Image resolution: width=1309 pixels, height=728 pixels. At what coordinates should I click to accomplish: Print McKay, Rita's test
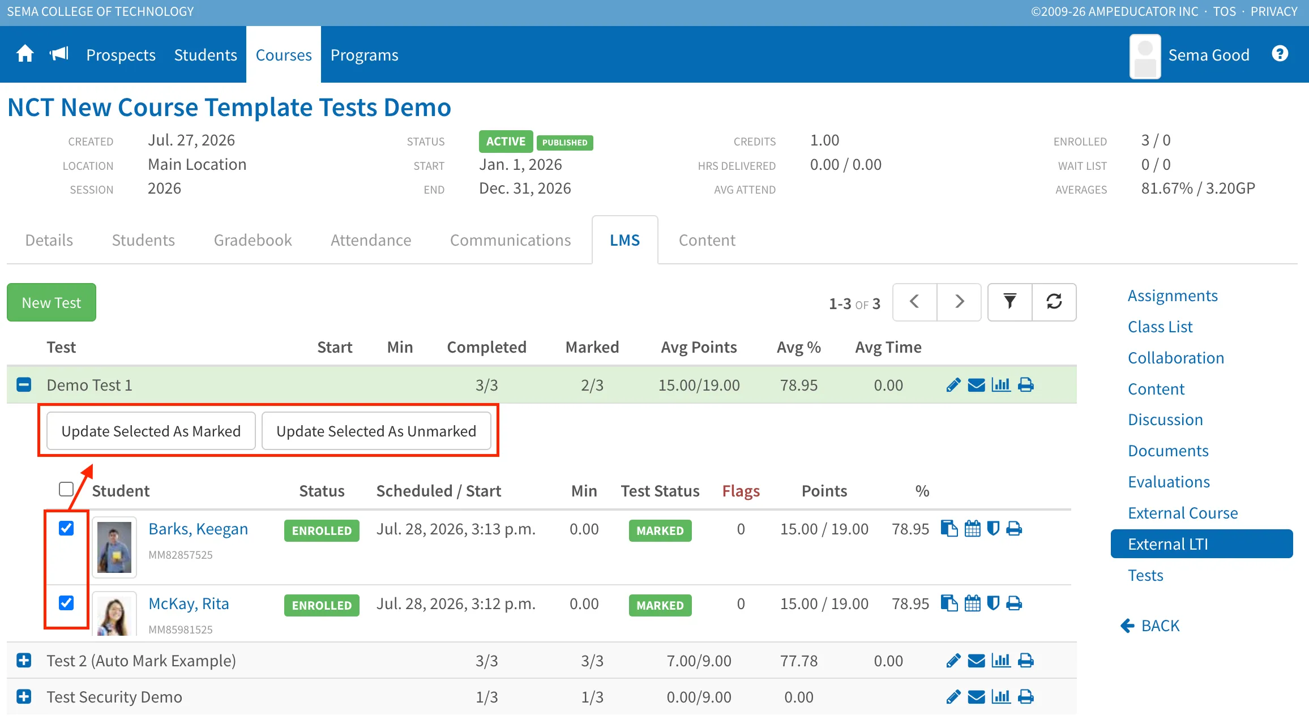[x=1014, y=603]
